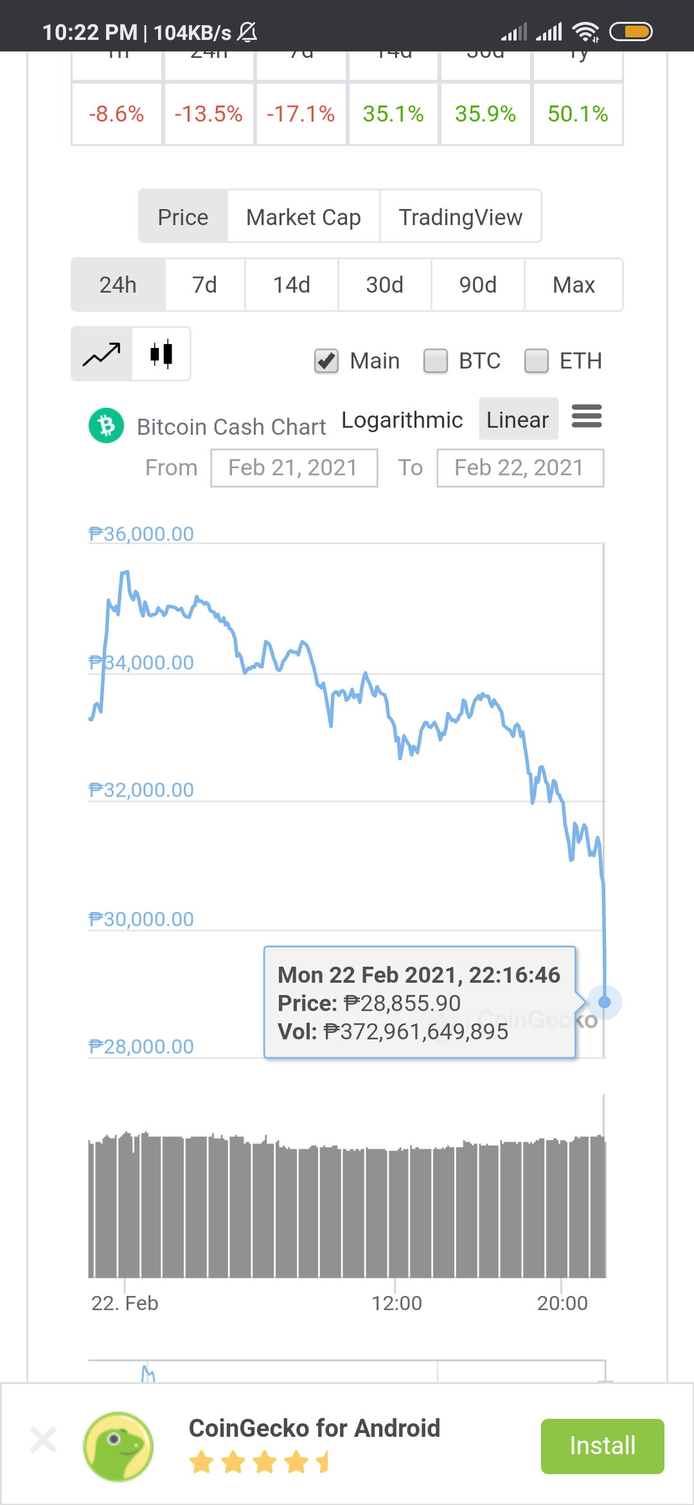Uncheck the Main checkbox
The width and height of the screenshot is (694, 1505).
(x=326, y=361)
